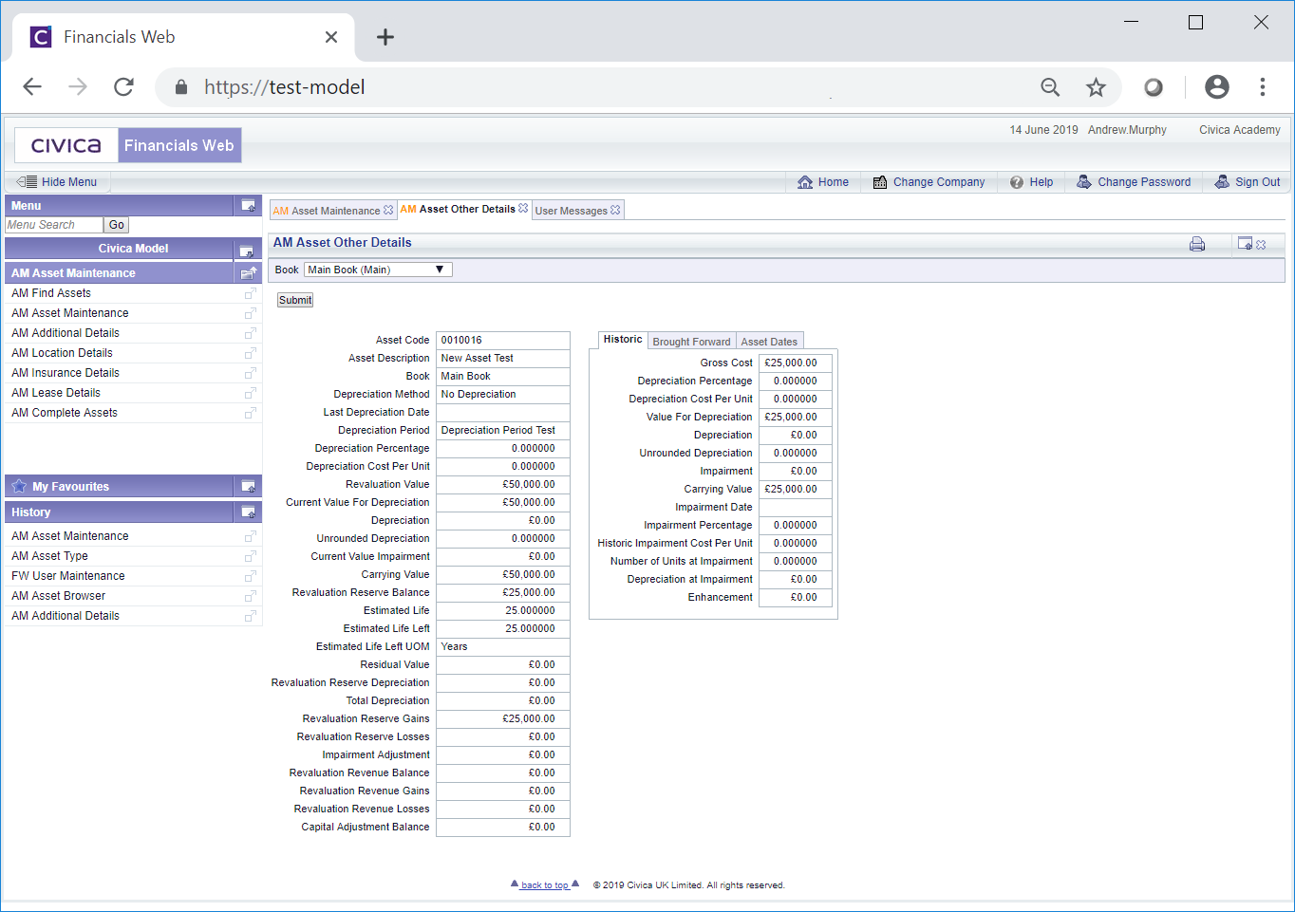Click the Asset Code value 0010016
Image resolution: width=1295 pixels, height=912 pixels.
coord(503,340)
